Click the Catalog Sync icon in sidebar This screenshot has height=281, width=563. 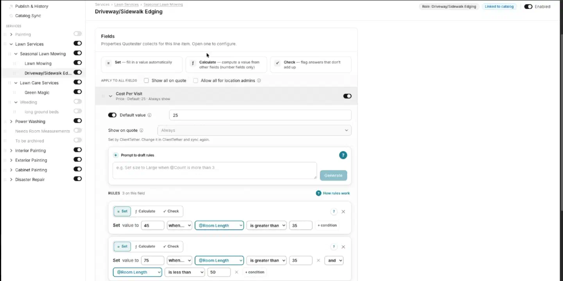(11, 16)
